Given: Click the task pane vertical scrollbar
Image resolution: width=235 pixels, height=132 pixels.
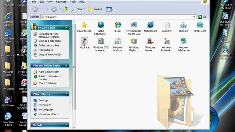Looking at the screenshot, I should click(x=74, y=67).
